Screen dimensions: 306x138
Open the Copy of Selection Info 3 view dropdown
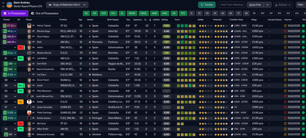(67, 5)
